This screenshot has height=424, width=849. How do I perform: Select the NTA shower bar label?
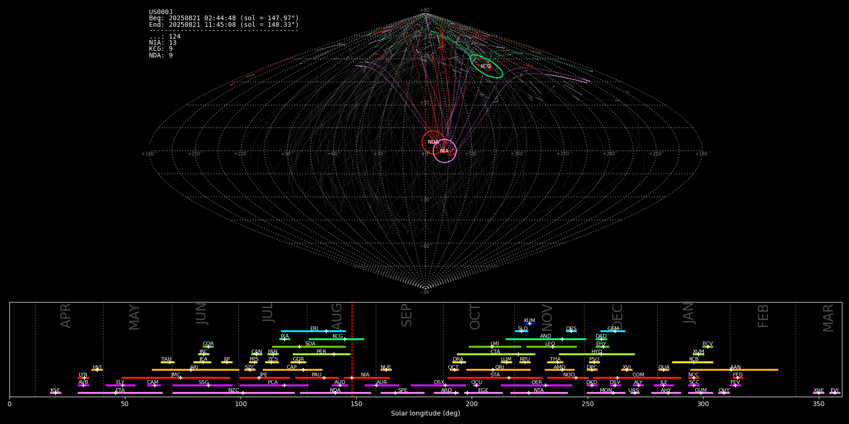539,391
